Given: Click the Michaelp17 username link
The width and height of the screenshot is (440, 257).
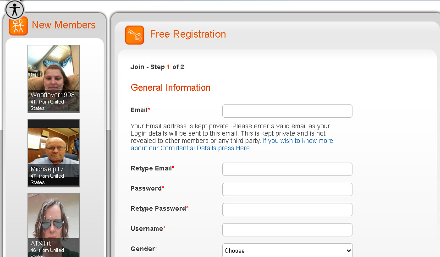Looking at the screenshot, I should [47, 169].
